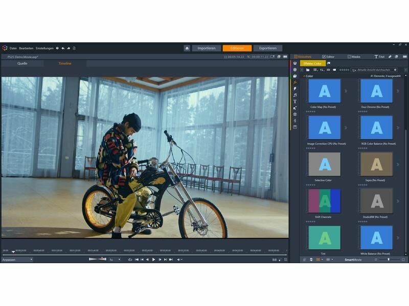Switch to the Titel tab
Image resolution: width=409 pixels, height=306 pixels.
point(379,57)
